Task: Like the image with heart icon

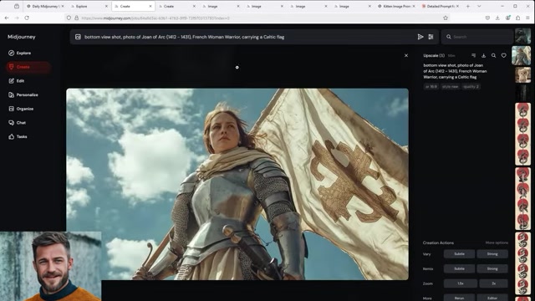Action: 503,55
